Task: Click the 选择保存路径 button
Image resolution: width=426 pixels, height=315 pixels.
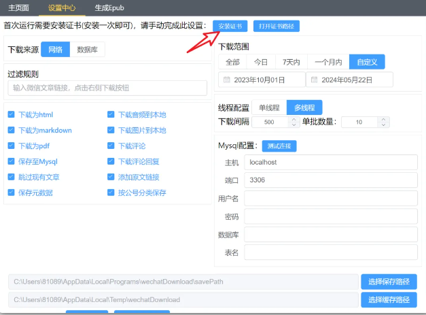Action: [388, 282]
